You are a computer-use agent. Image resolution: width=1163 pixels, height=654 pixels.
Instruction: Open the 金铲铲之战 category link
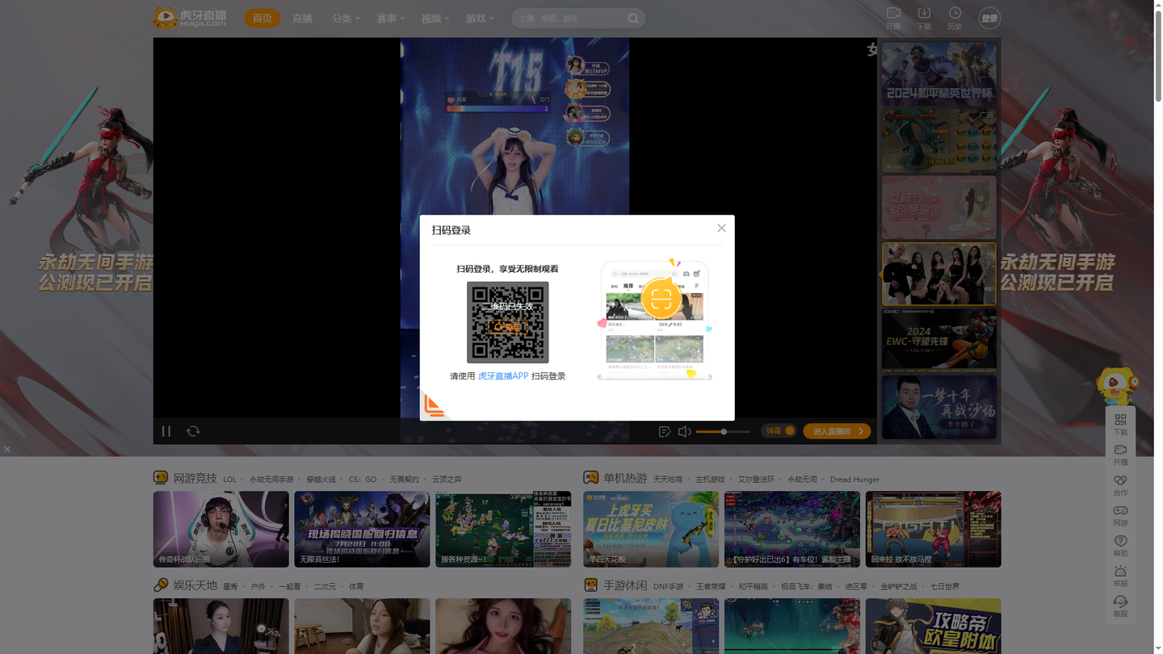pyautogui.click(x=899, y=587)
